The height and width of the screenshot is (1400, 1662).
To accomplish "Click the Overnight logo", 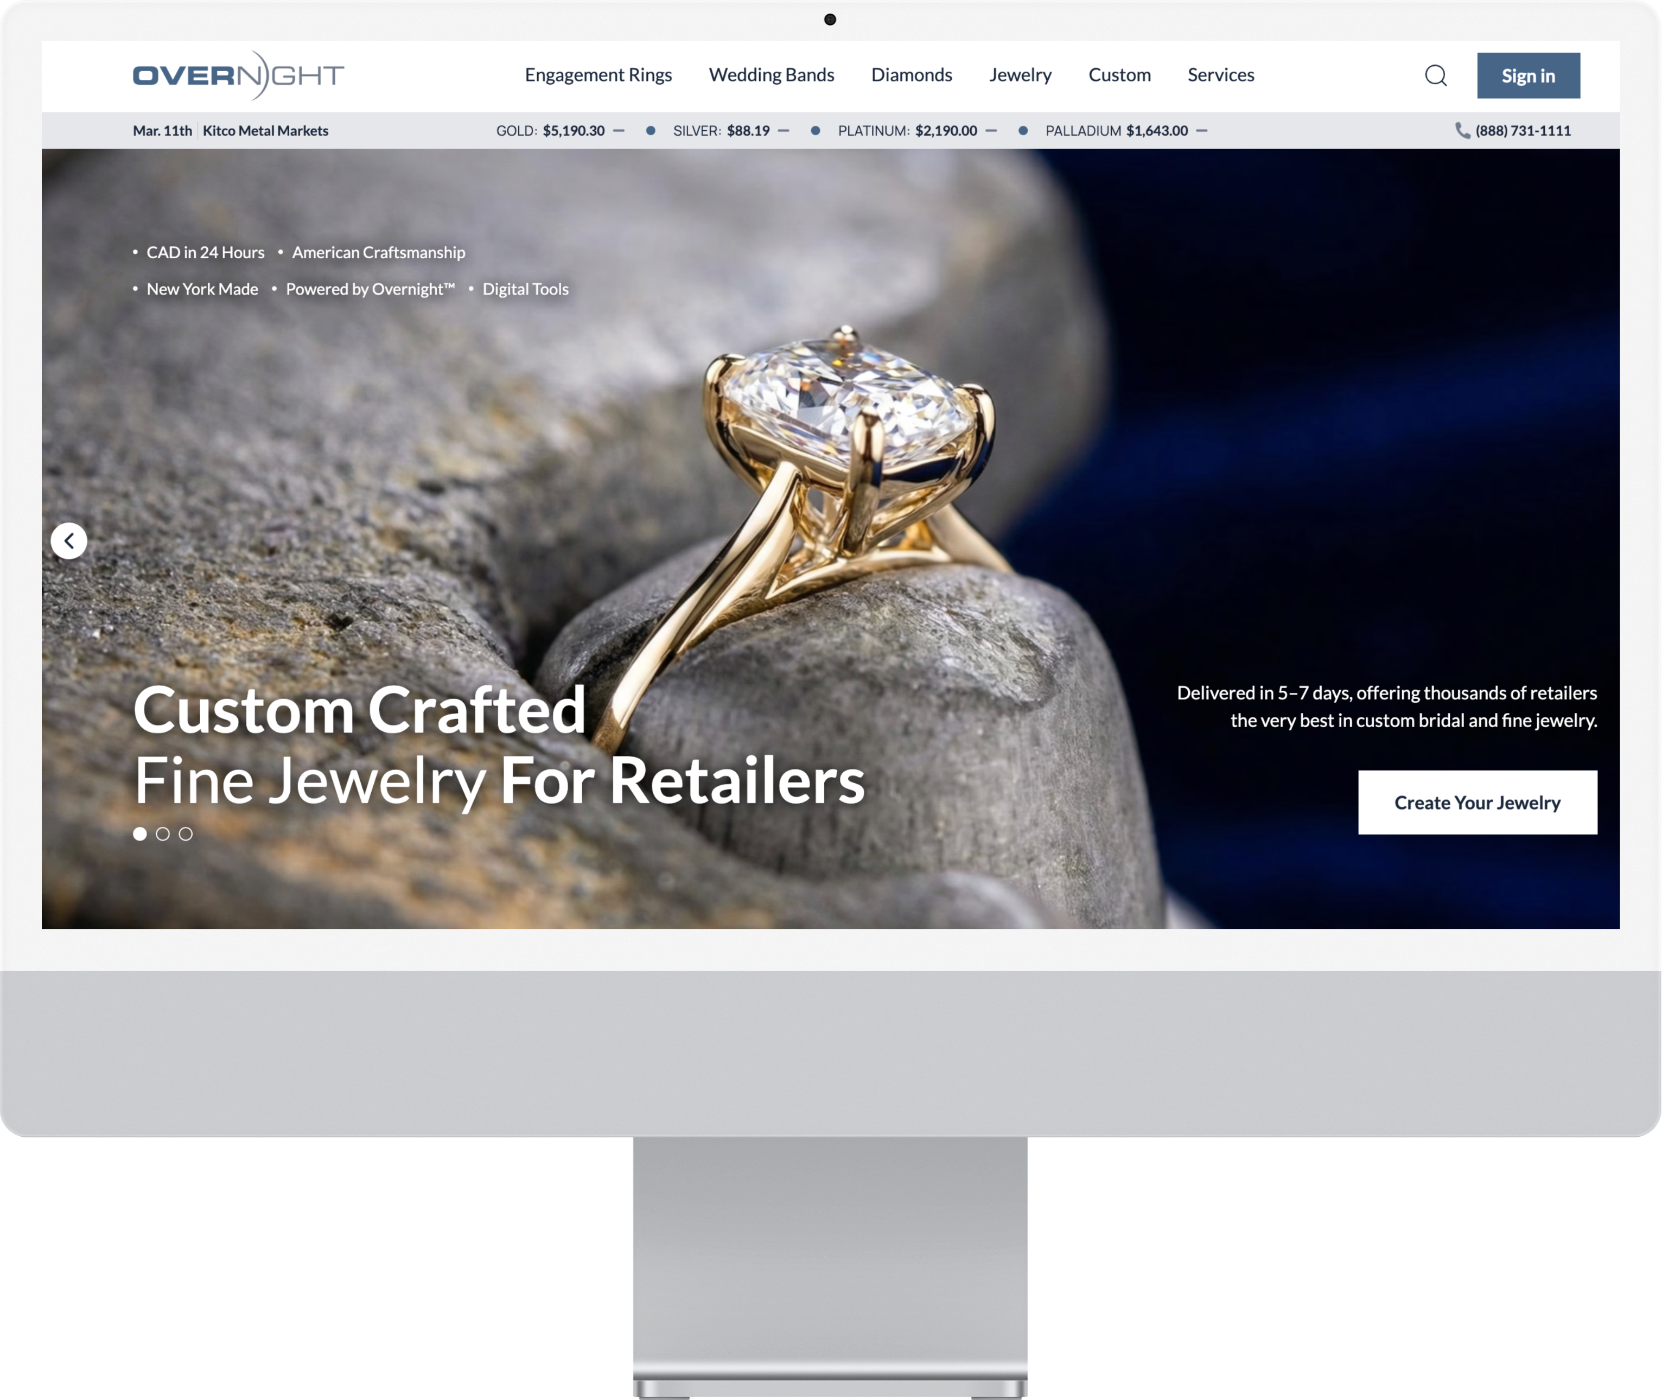I will pyautogui.click(x=238, y=75).
